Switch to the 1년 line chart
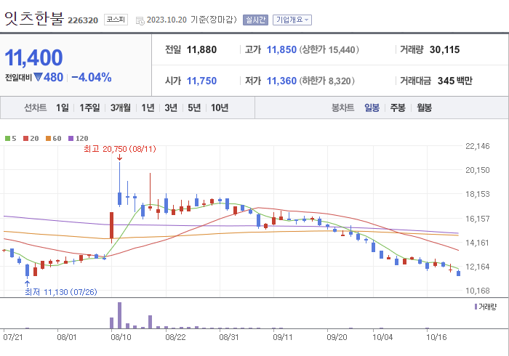This screenshot has width=509, height=356. click(148, 108)
